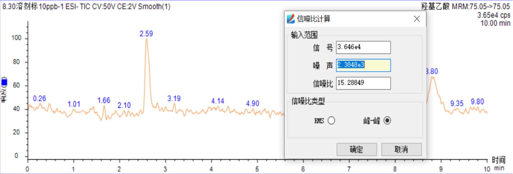Click the 噪声 input field
513x174 pixels.
(363, 65)
